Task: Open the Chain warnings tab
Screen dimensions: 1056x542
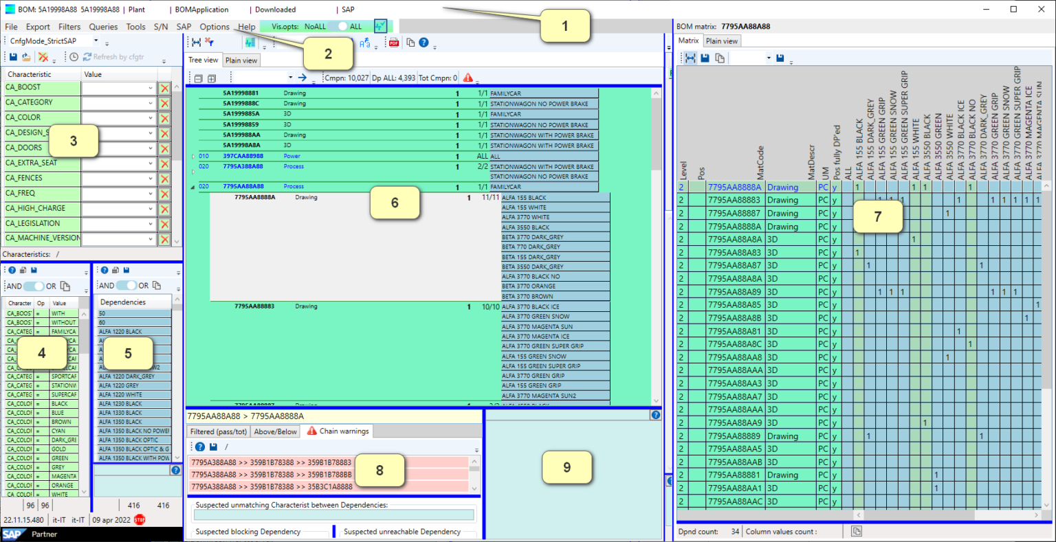Action: (338, 431)
